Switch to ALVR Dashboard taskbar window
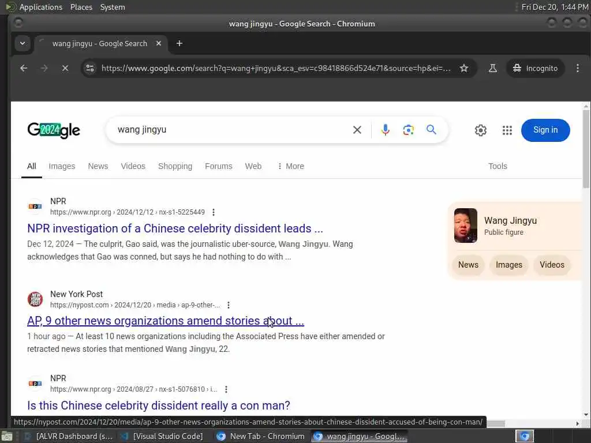591x443 pixels. (x=68, y=436)
